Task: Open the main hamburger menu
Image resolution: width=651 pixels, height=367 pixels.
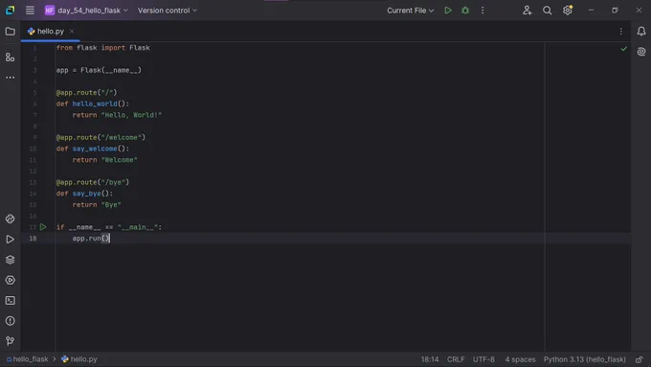Action: [x=30, y=11]
